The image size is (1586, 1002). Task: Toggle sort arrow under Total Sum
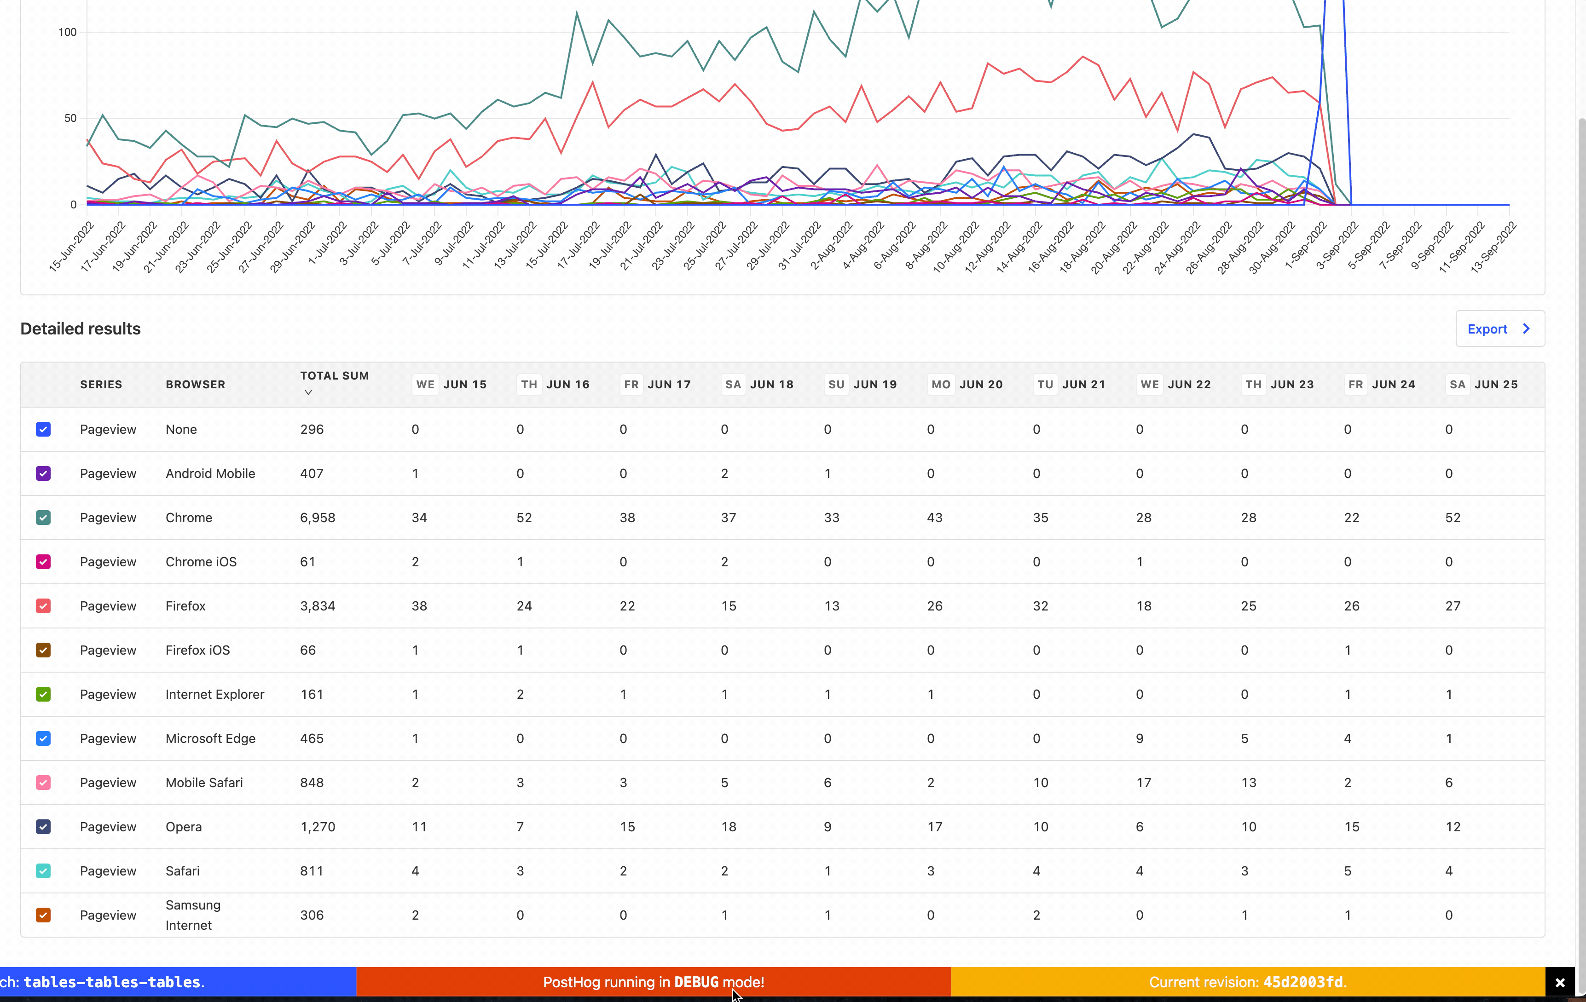(307, 392)
